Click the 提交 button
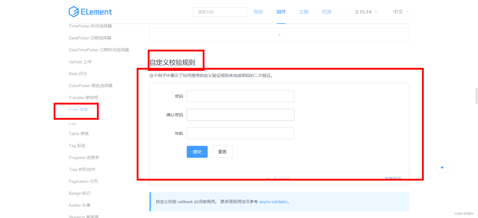 click(x=197, y=152)
